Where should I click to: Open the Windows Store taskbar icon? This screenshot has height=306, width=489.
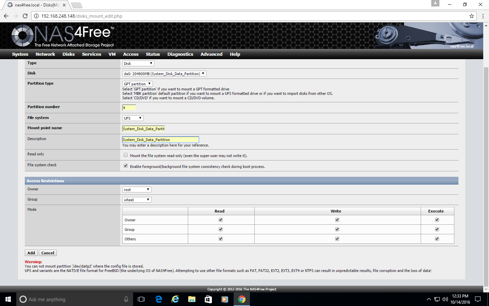tap(208, 299)
